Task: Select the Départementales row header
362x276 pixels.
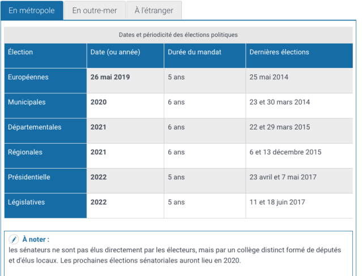Action: [35, 127]
